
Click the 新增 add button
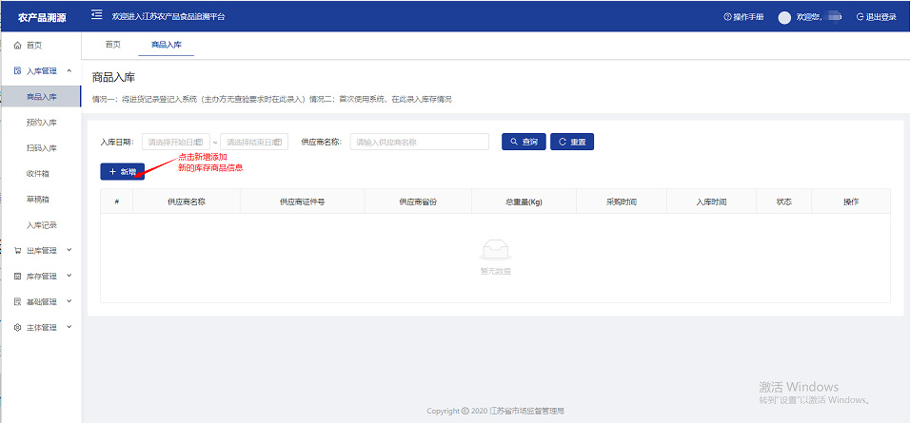(x=122, y=172)
